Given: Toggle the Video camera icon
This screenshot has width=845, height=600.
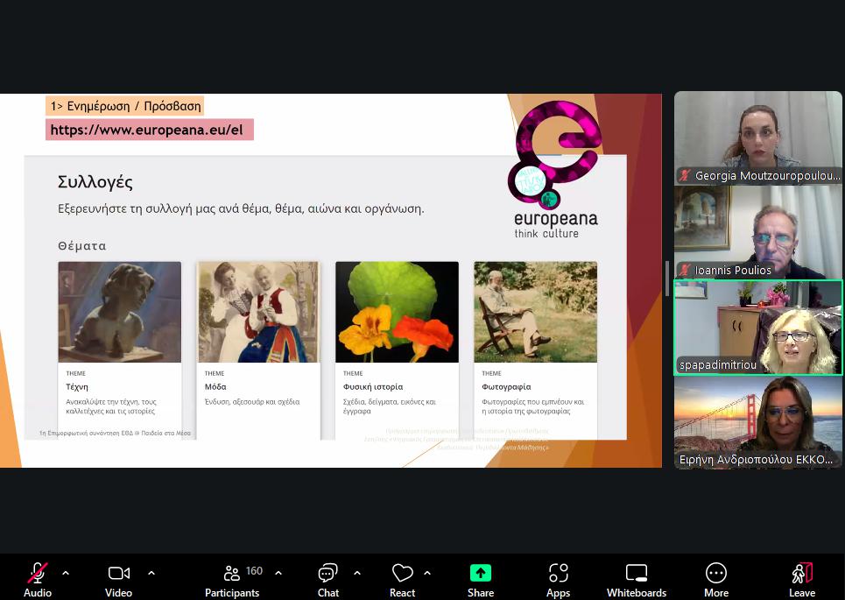Looking at the screenshot, I should 118,573.
